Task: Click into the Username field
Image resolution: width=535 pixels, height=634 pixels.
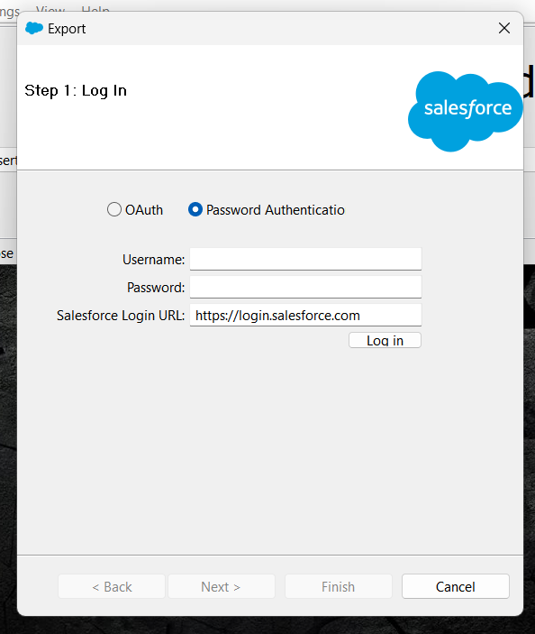Action: point(305,259)
